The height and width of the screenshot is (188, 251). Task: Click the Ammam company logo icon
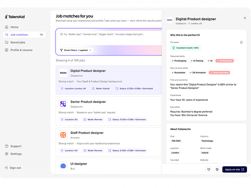click(x=63, y=135)
